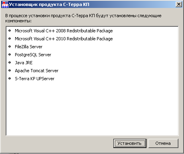Click the Установить button
The width and height of the screenshot is (184, 154).
(130, 143)
